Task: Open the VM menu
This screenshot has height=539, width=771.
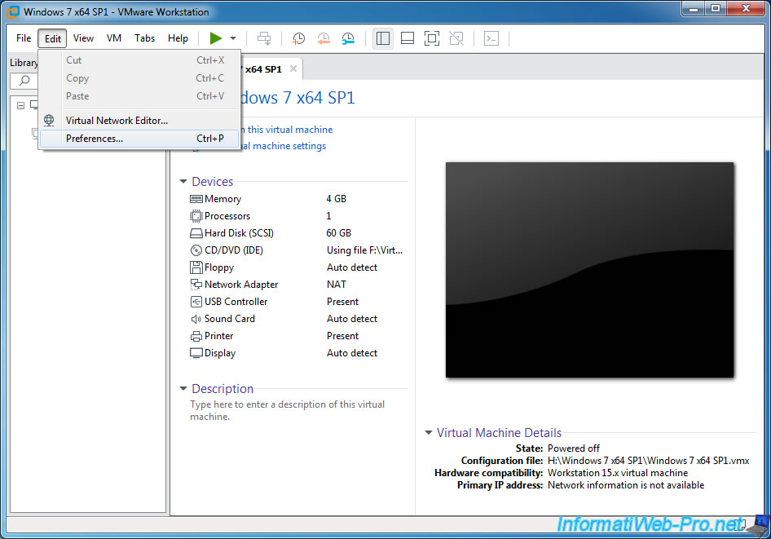Action: 114,38
